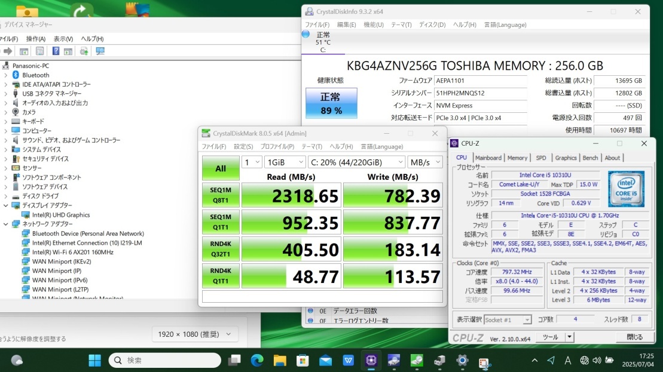Launch Microsoft Edge from the taskbar

tap(257, 360)
